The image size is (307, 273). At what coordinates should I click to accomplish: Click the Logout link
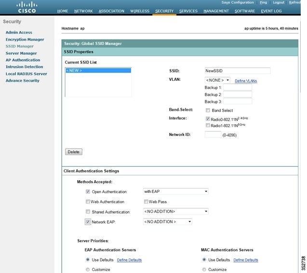click(x=279, y=2)
